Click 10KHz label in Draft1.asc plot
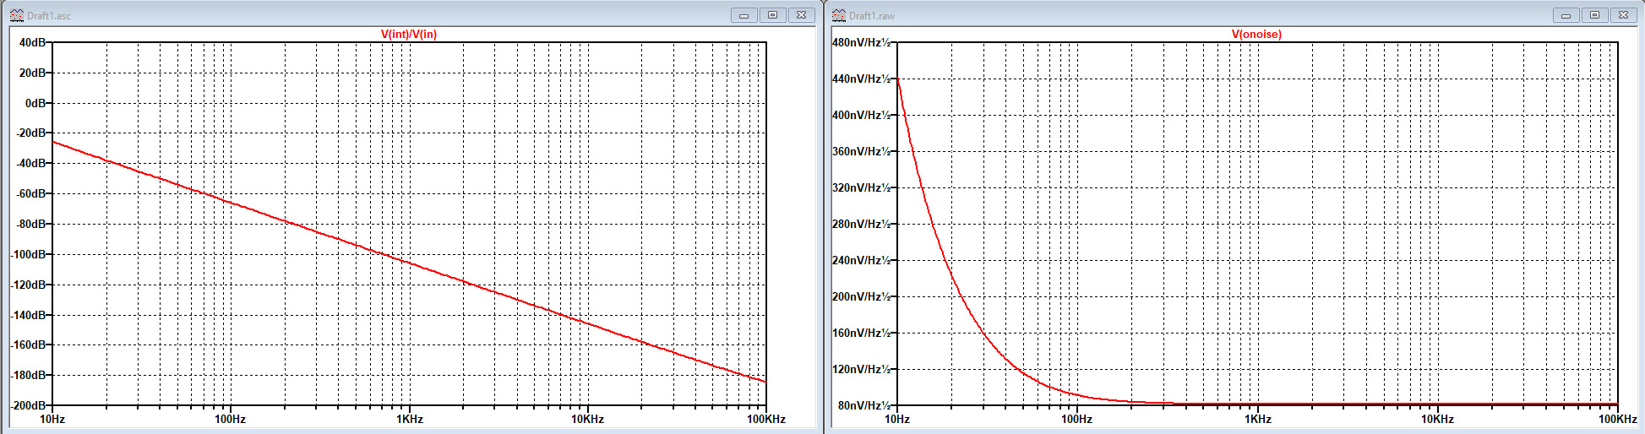The height and width of the screenshot is (434, 1645). click(x=587, y=420)
